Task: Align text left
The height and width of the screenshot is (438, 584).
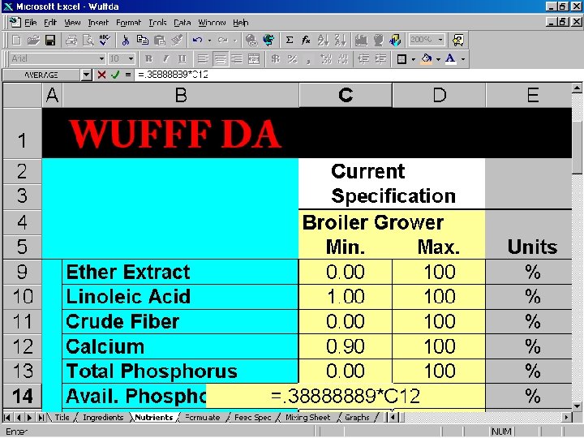Action: [203, 59]
